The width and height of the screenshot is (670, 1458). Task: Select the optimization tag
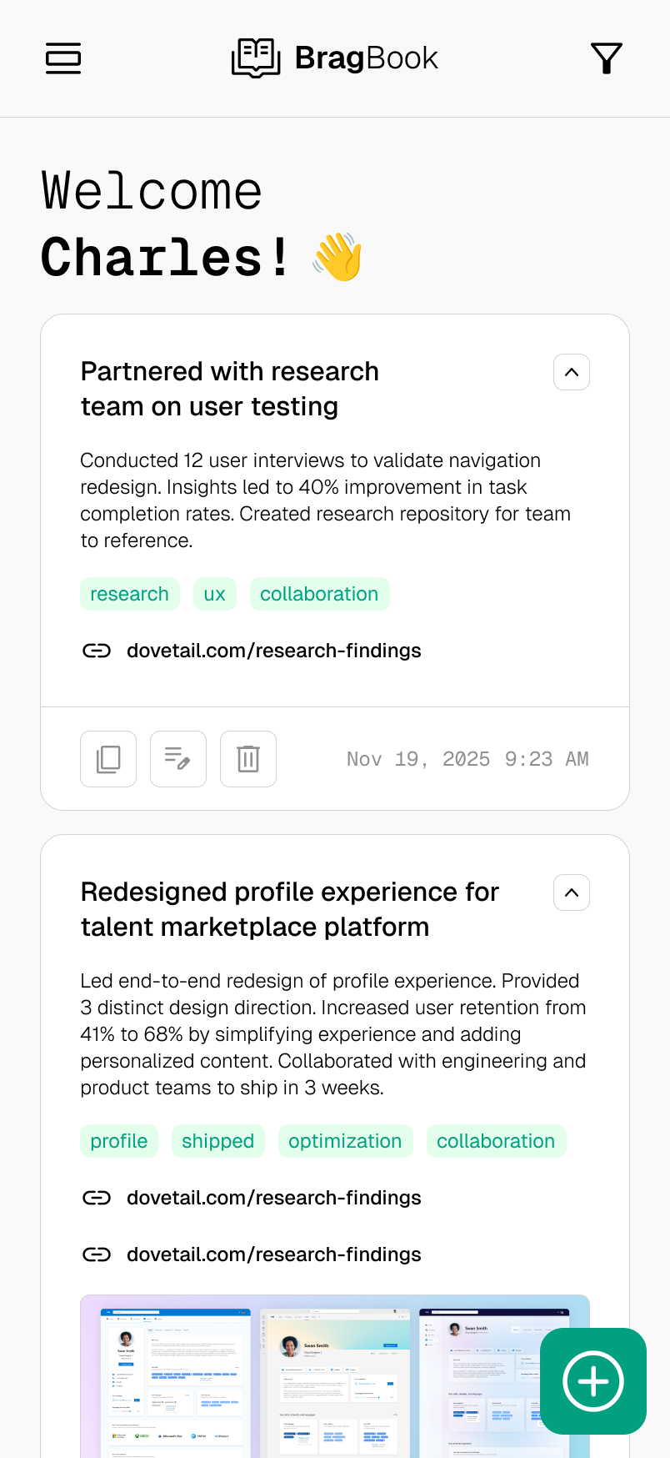coord(345,1141)
